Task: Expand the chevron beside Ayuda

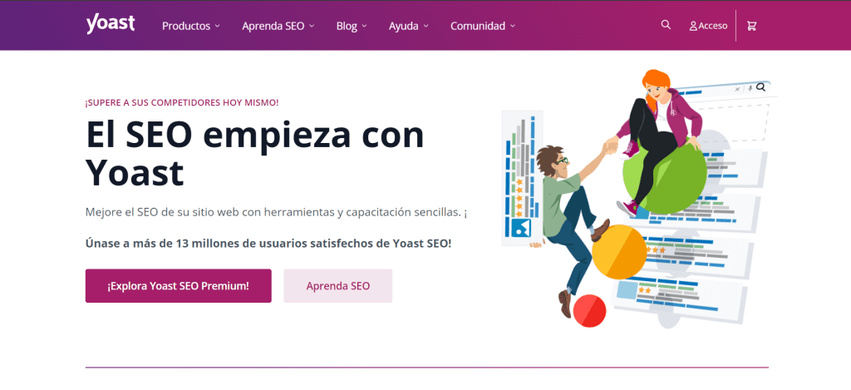Action: coord(426,26)
